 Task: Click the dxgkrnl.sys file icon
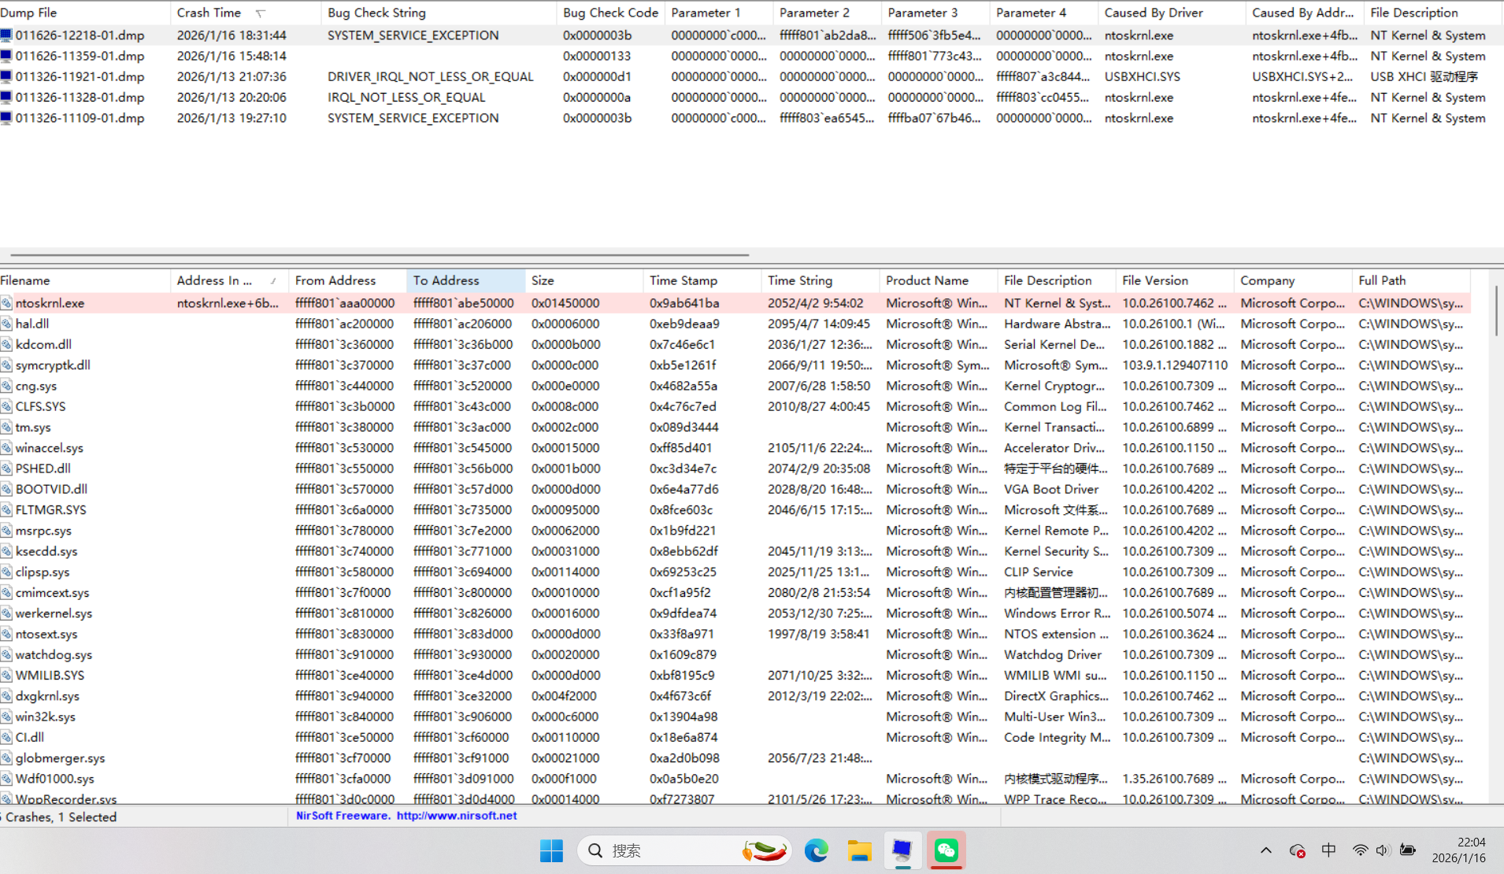[6, 696]
